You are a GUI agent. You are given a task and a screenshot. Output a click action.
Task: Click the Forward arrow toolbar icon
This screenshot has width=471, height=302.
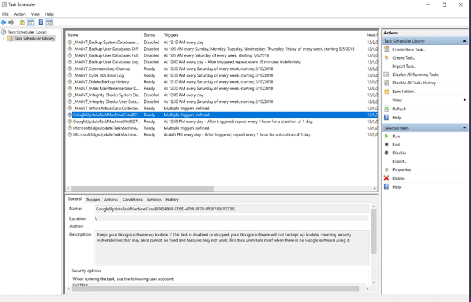point(11,22)
